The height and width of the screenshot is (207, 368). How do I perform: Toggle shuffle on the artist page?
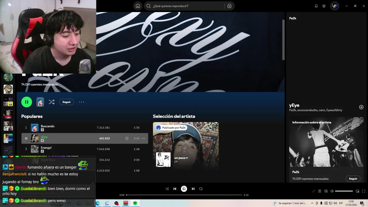[x=51, y=102]
